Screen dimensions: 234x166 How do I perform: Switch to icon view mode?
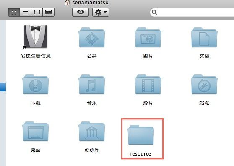pyautogui.click(x=14, y=12)
